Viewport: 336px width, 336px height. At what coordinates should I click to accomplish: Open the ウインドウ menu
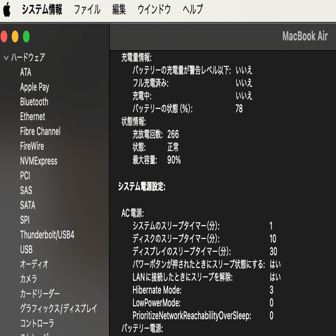154,9
